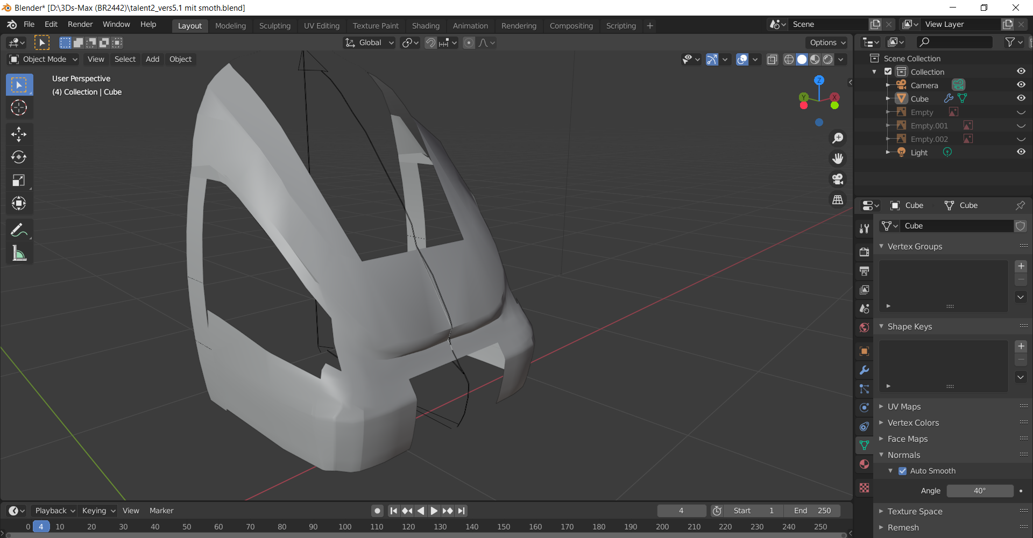Viewport: 1033px width, 538px height.
Task: Select the Scale tool
Action: point(19,180)
